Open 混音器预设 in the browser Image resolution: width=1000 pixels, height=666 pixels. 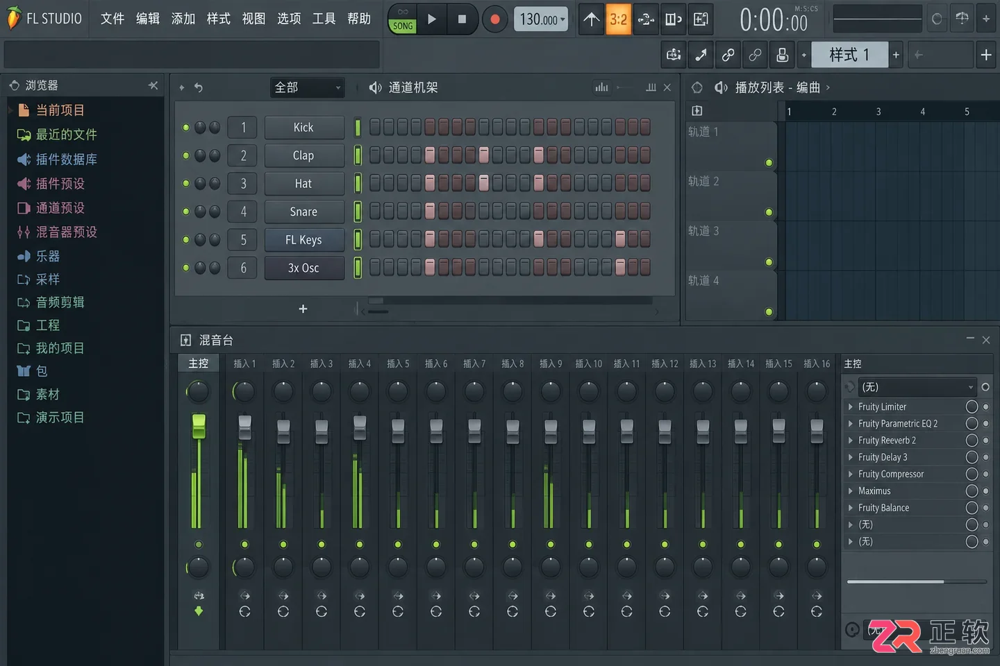67,232
